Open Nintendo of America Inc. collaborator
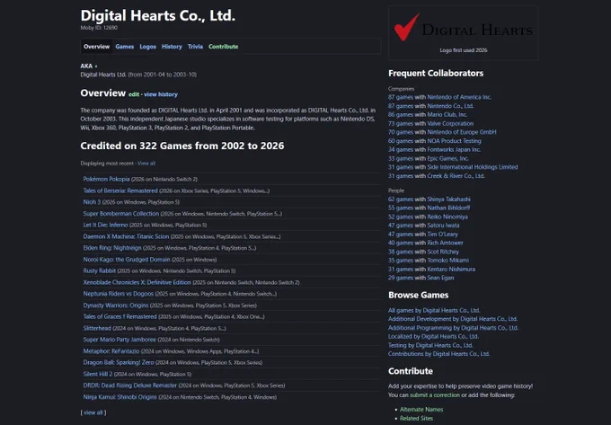This screenshot has width=611, height=425. click(459, 97)
